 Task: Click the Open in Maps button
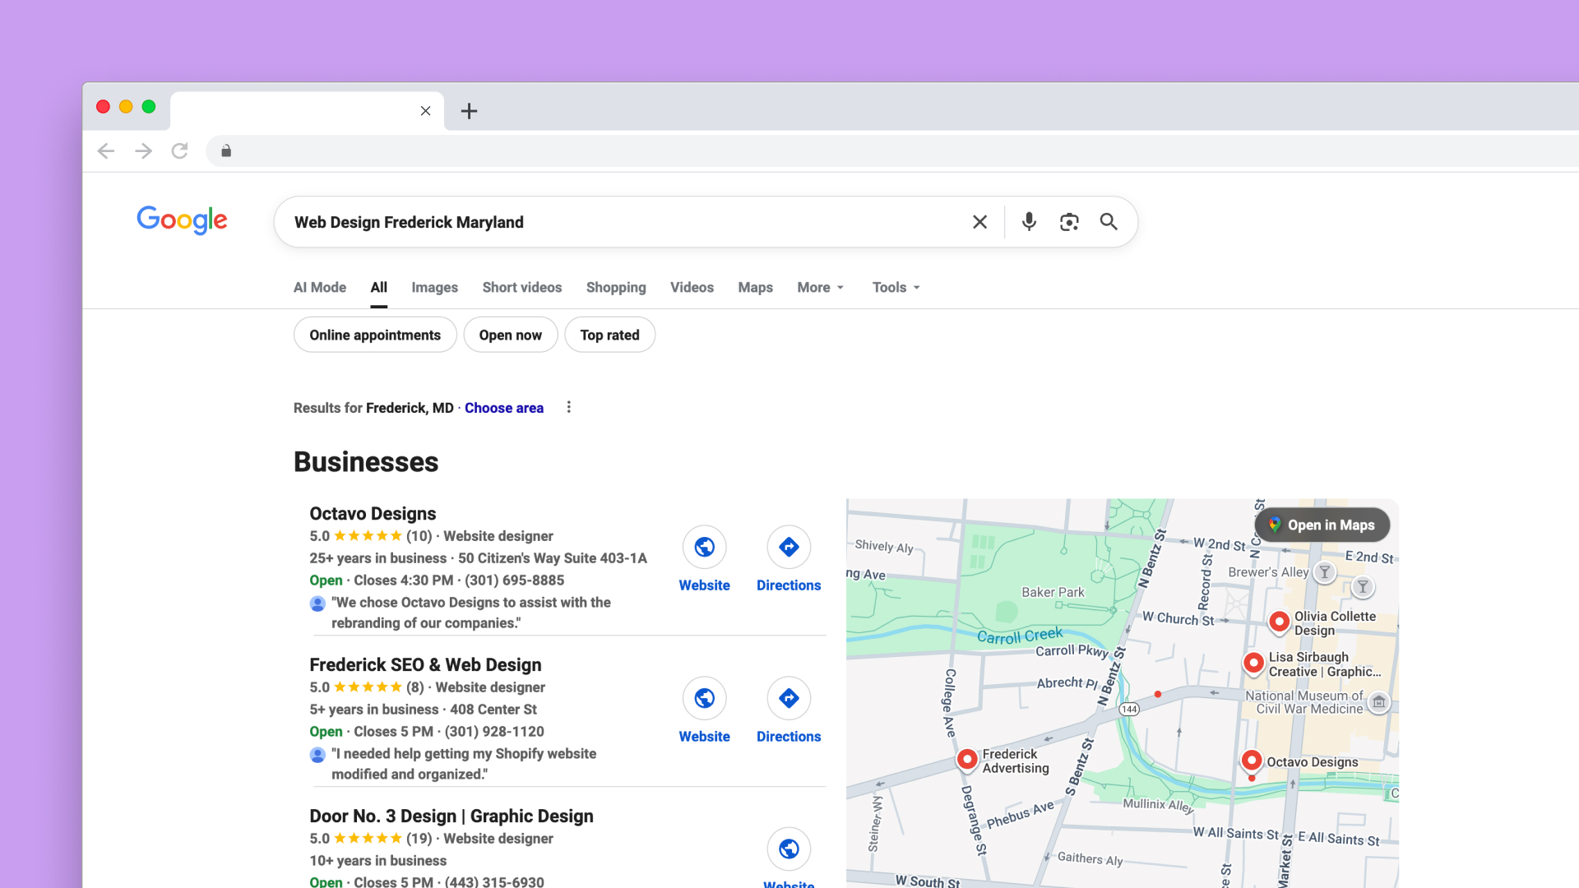(x=1322, y=525)
